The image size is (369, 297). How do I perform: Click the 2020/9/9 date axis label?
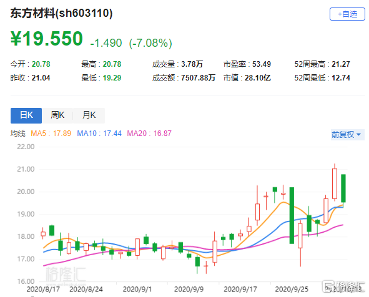[189, 290]
